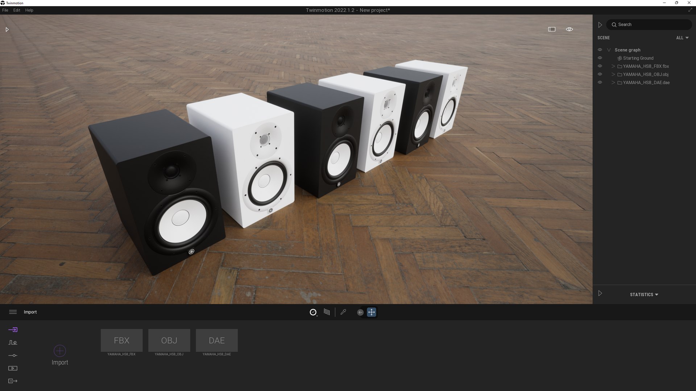Image resolution: width=696 pixels, height=391 pixels.
Task: Open the Edit menu
Action: tap(17, 10)
